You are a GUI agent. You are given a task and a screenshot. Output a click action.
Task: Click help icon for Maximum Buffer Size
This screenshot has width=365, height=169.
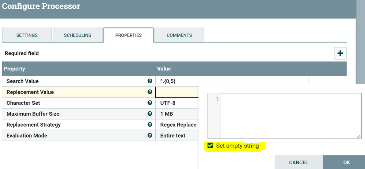[x=150, y=114]
